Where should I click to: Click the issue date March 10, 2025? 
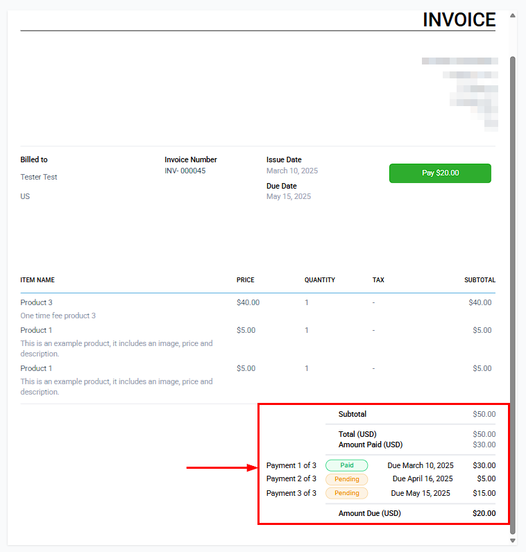[292, 171]
